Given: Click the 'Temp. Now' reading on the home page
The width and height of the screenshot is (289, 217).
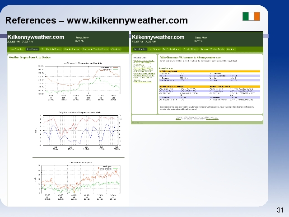Looking at the screenshot, I should [200, 39].
